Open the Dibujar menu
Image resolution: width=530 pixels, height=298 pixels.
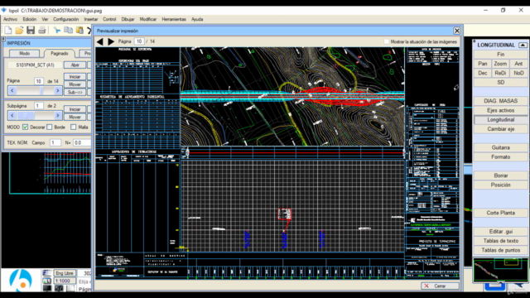128,19
